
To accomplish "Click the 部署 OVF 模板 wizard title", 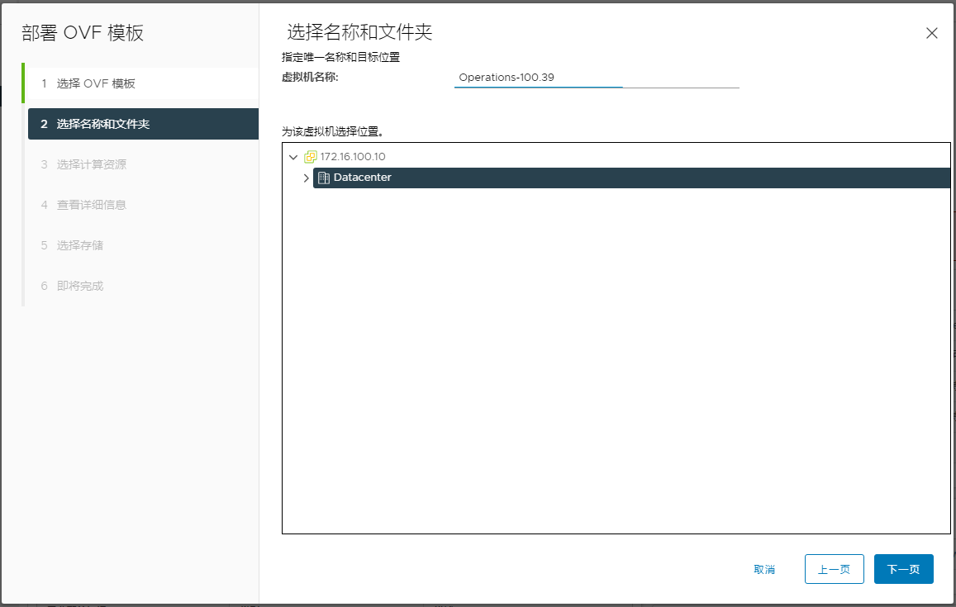I will [83, 33].
